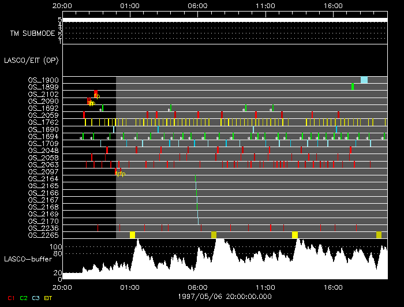Select the green marker in OS_1899 row

(x=353, y=87)
